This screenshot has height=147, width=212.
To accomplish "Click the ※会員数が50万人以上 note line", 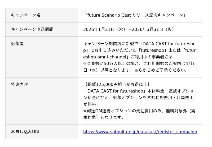I will (x=139, y=63).
